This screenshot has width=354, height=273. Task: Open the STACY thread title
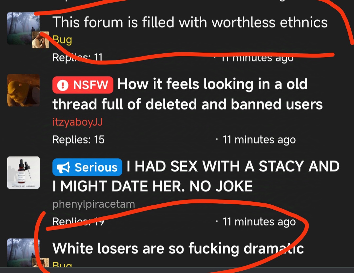[x=196, y=176]
